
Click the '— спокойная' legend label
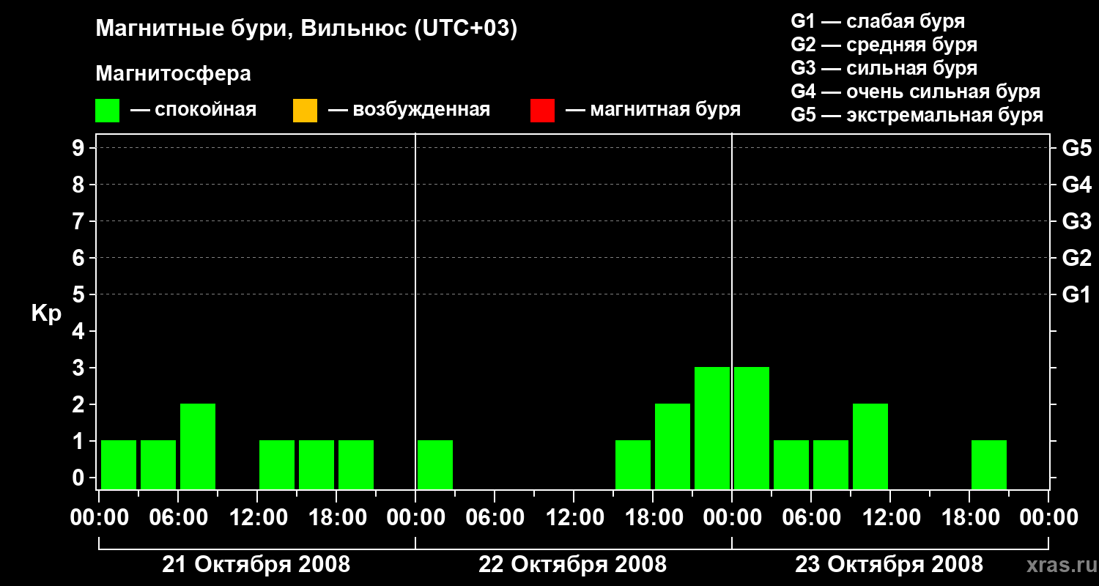193,110
